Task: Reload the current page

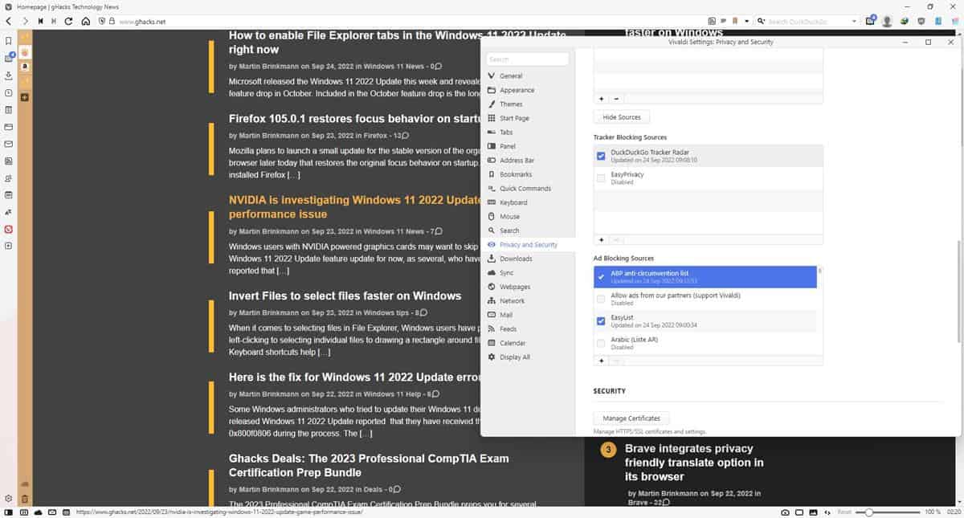Action: coord(69,21)
